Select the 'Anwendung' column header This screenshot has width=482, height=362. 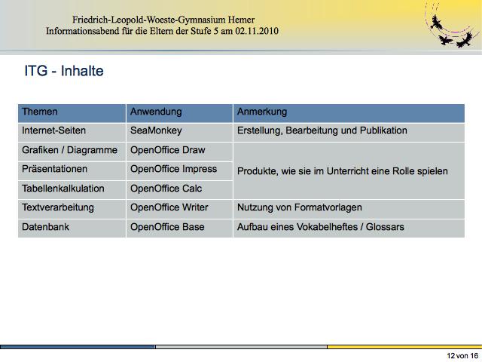178,112
